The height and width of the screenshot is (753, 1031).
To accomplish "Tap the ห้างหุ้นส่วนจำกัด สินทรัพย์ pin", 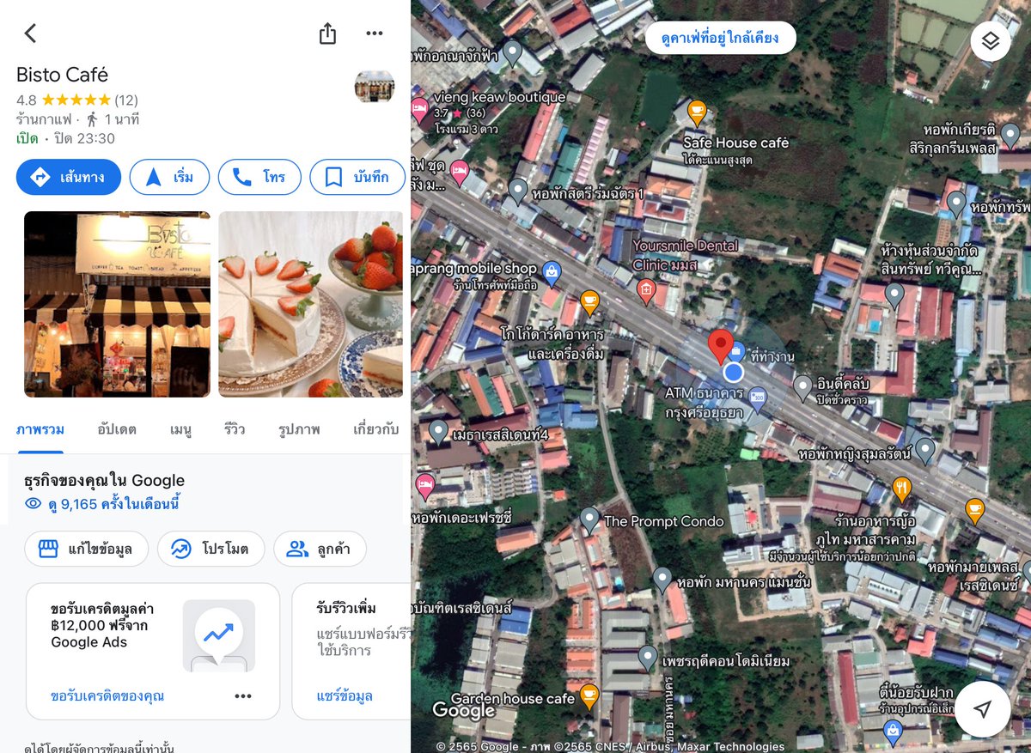I will point(894,296).
